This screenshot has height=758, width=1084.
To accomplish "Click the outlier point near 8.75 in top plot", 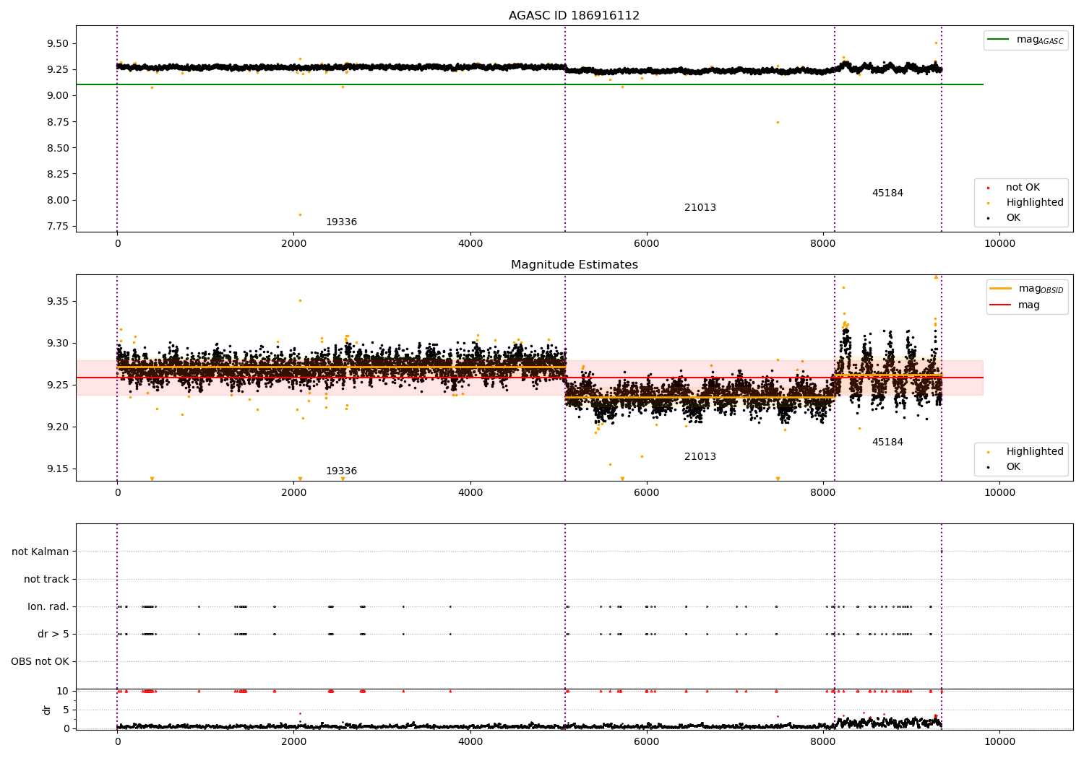I will [778, 122].
